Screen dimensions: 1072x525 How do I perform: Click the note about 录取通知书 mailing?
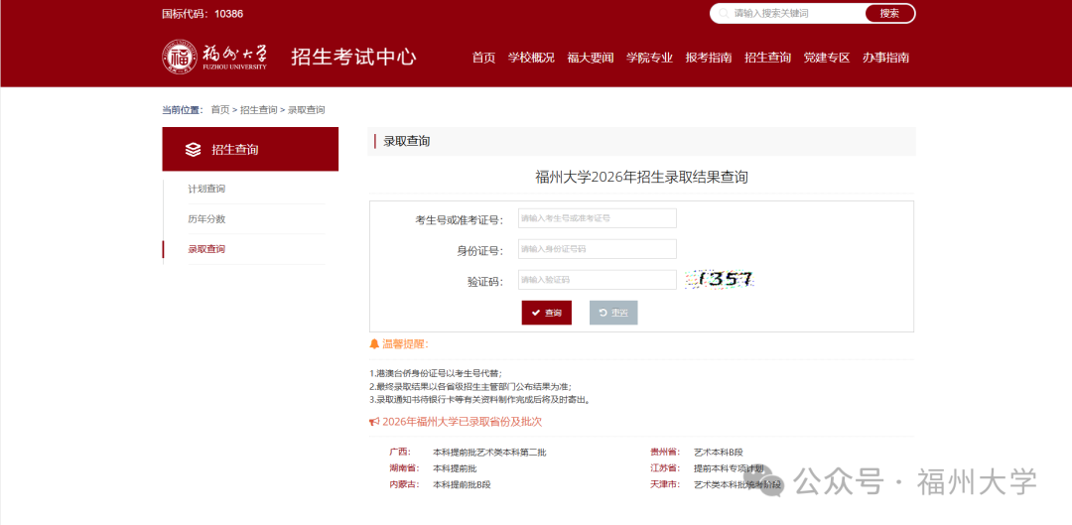click(x=479, y=399)
